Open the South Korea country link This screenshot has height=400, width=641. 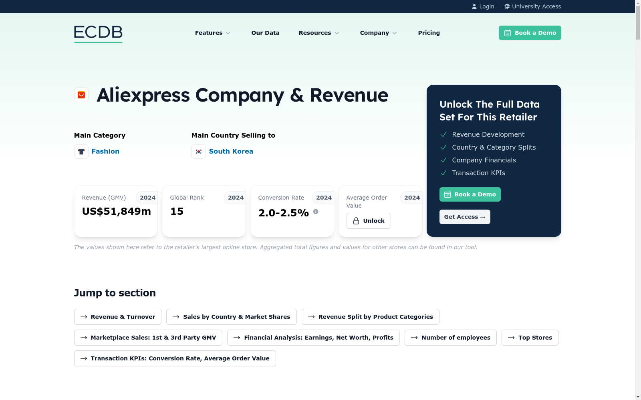pyautogui.click(x=231, y=151)
